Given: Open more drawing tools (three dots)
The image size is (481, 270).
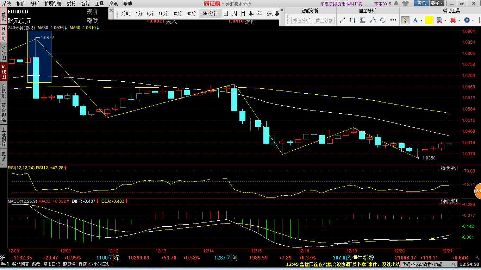Looking at the screenshot, I should pos(393,20).
